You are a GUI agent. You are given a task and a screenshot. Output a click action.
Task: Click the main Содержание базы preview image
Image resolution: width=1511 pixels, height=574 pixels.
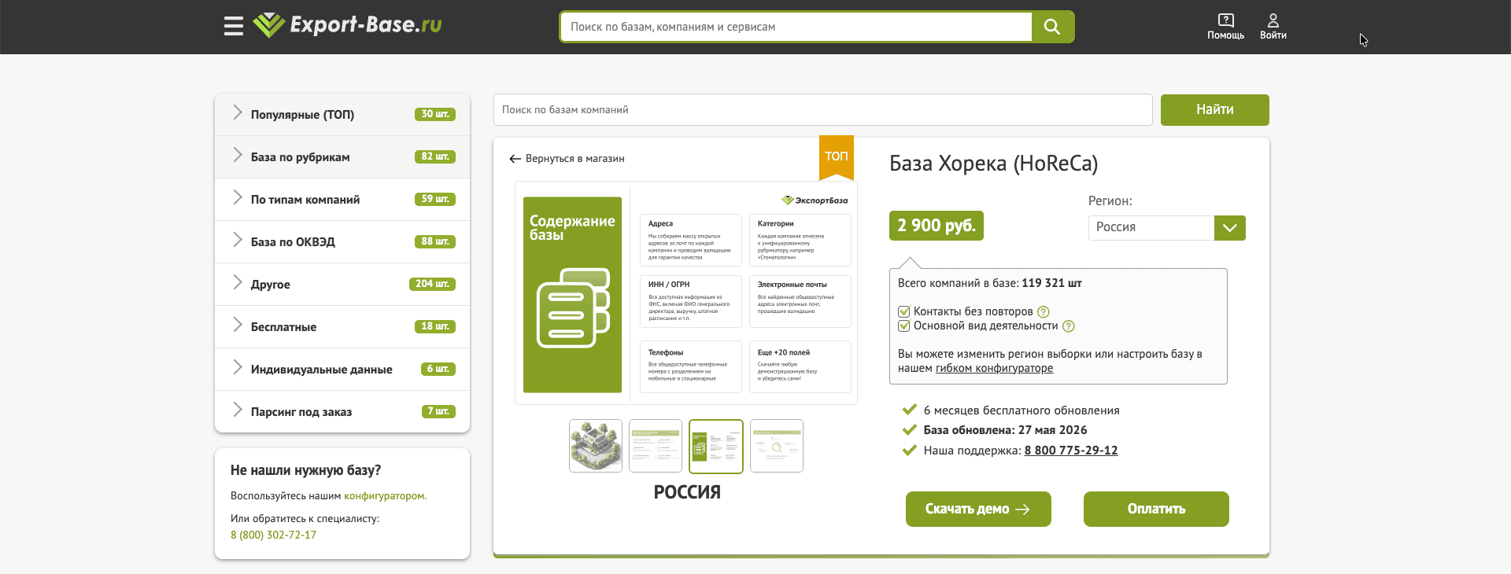point(686,293)
